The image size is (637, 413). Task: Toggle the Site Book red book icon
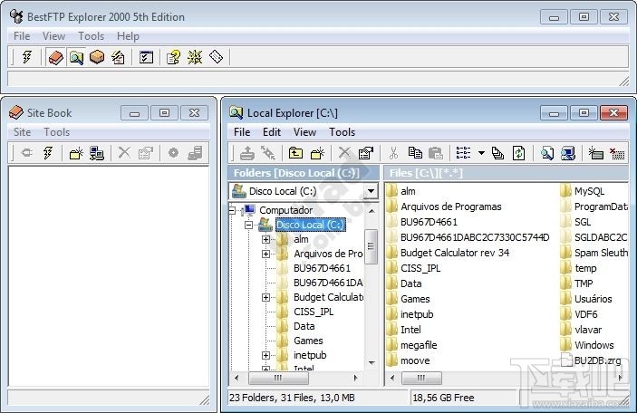(55, 57)
